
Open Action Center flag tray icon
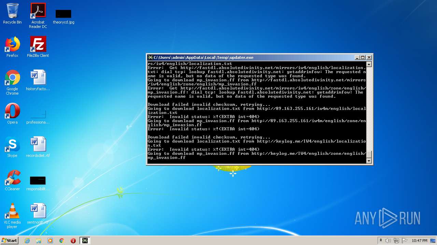(x=404, y=241)
